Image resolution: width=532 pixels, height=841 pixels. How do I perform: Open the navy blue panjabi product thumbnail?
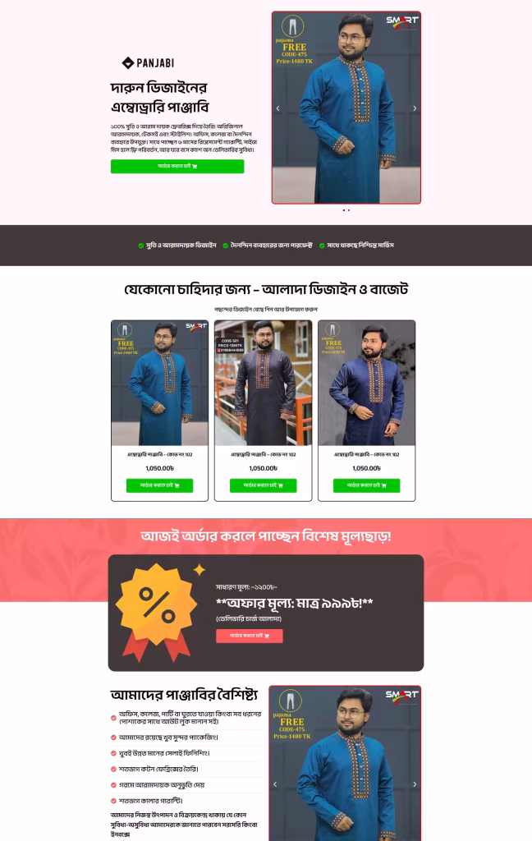pyautogui.click(x=367, y=383)
